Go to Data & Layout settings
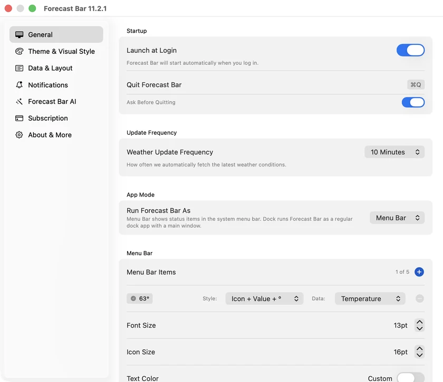Viewport: 443px width, 382px height. pos(56,68)
